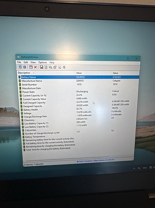Refresh battery data with the refresh icon

pos(46,67)
